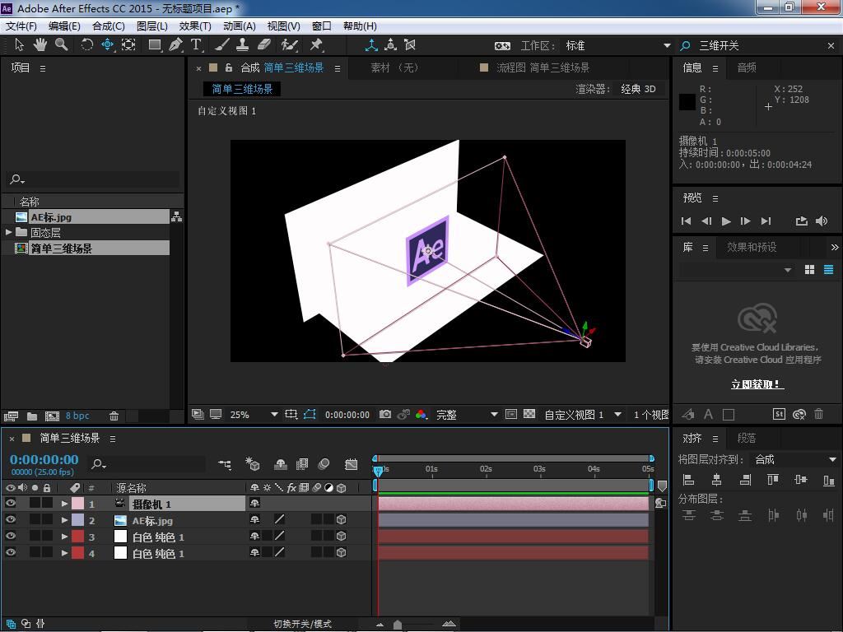The image size is (843, 632).
Task: Open 将图层对齐到 合成 dropdown
Action: pos(794,459)
